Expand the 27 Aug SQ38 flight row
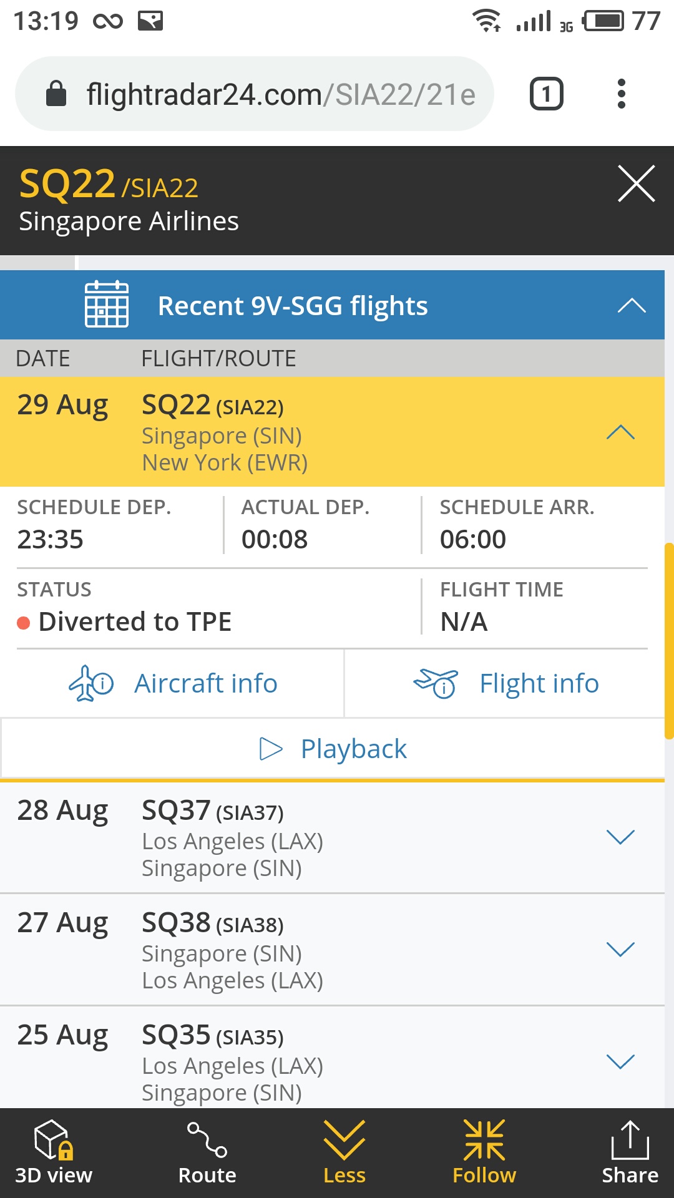 pyautogui.click(x=620, y=949)
